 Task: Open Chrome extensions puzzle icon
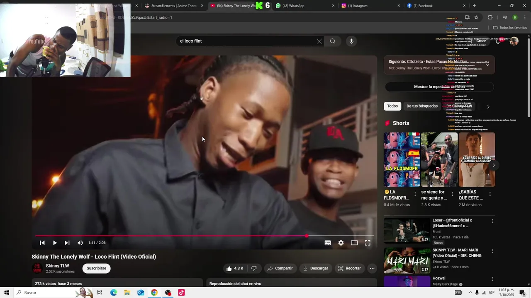coord(490,17)
